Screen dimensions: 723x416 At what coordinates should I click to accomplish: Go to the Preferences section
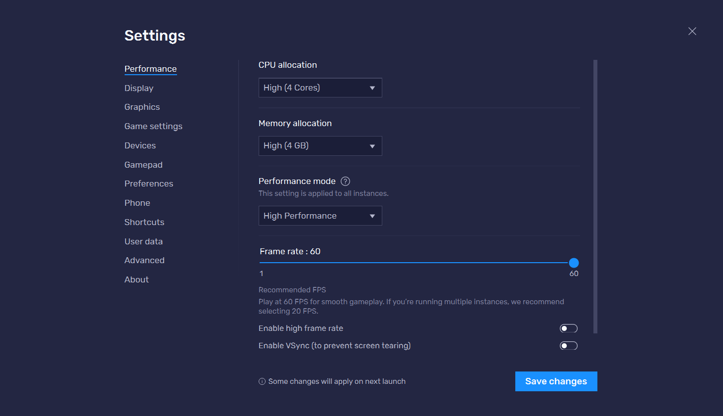149,184
